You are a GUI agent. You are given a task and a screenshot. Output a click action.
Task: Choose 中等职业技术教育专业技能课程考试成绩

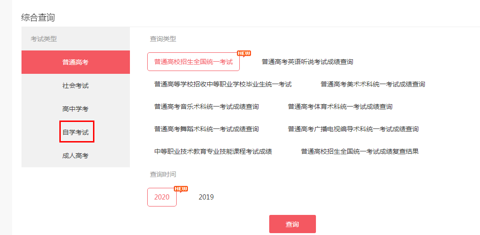click(213, 151)
